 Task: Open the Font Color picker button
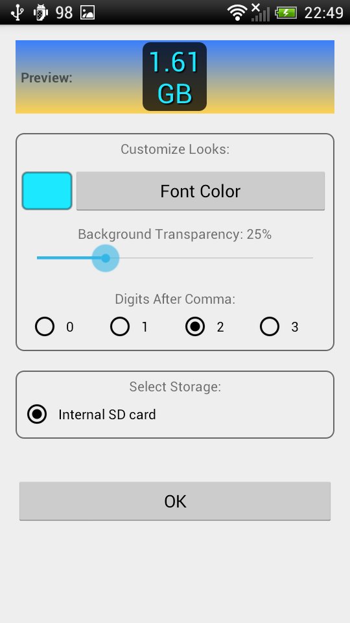coord(200,191)
